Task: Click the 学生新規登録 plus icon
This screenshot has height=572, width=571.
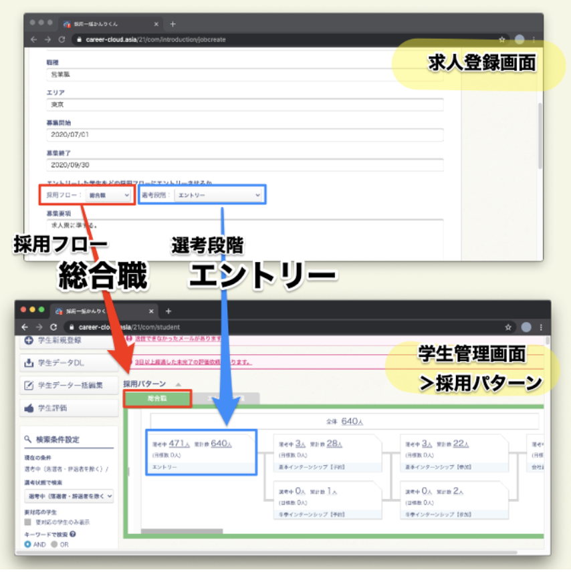Action: 29,341
